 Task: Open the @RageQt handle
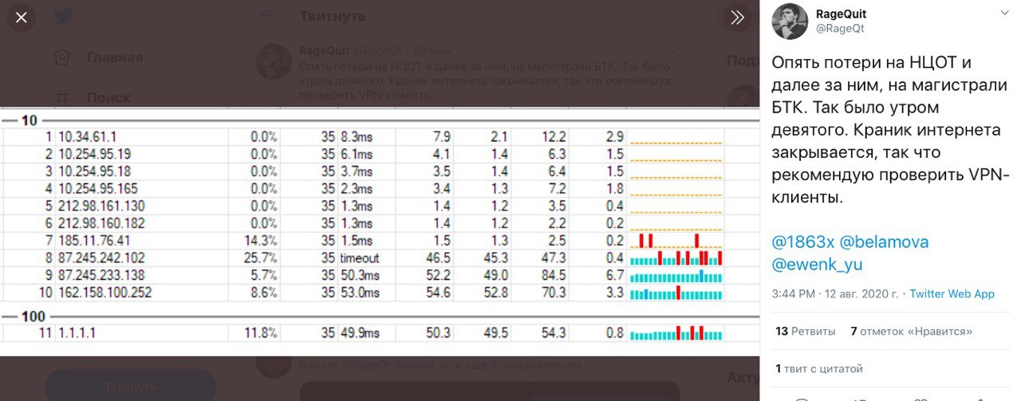click(840, 28)
